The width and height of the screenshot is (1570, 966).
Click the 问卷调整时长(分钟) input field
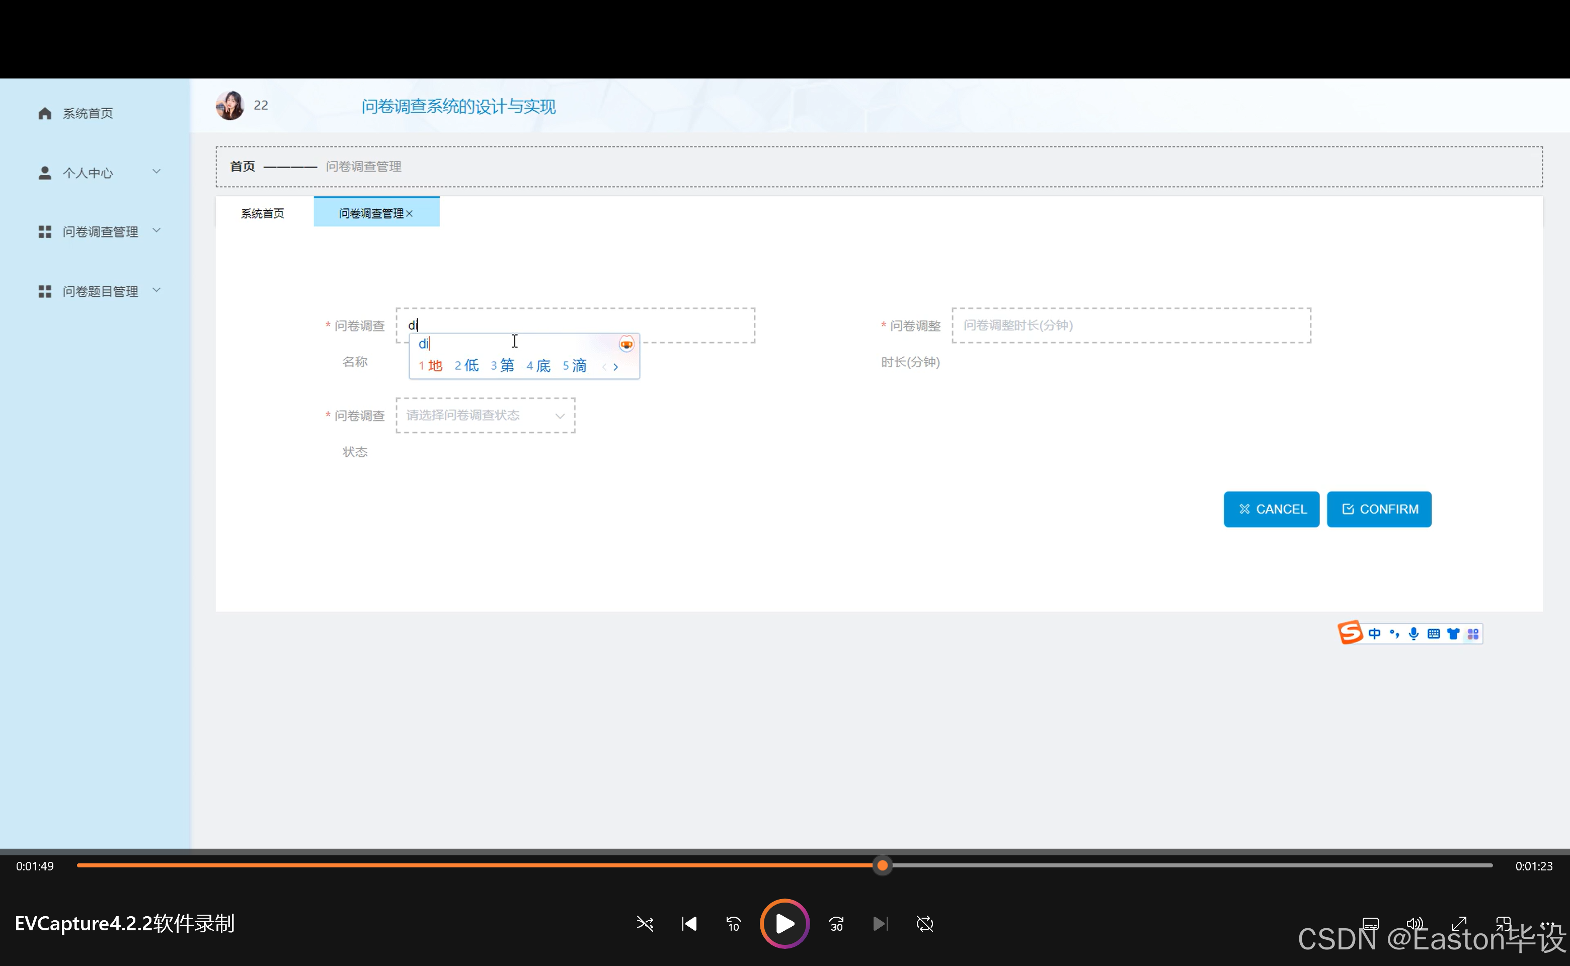(1130, 325)
